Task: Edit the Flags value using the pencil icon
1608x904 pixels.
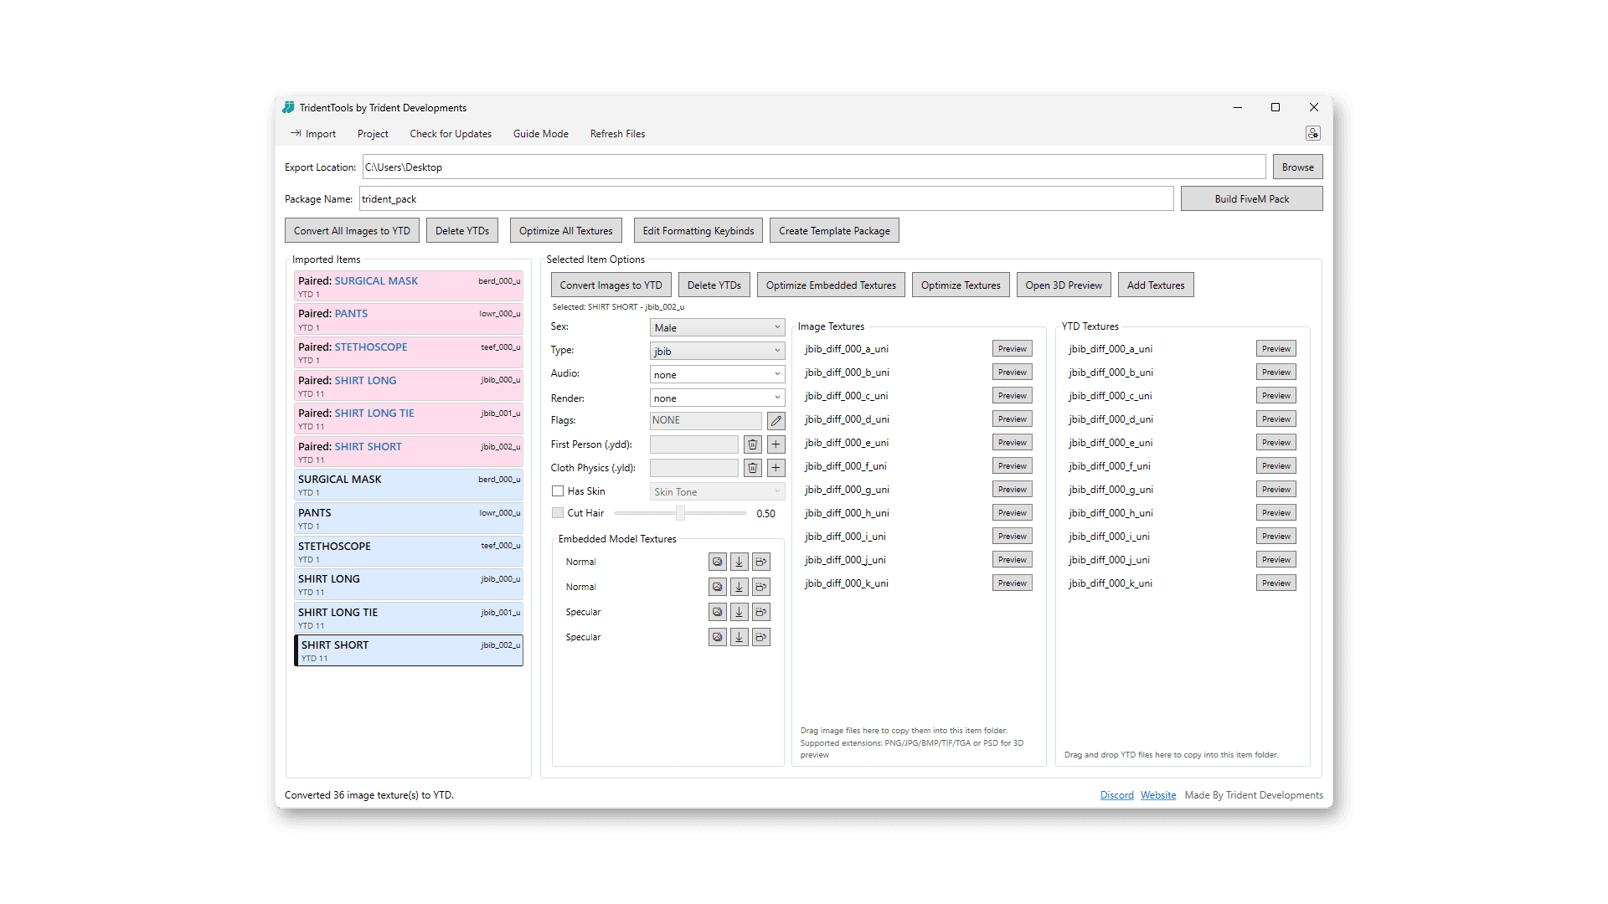Action: (776, 420)
